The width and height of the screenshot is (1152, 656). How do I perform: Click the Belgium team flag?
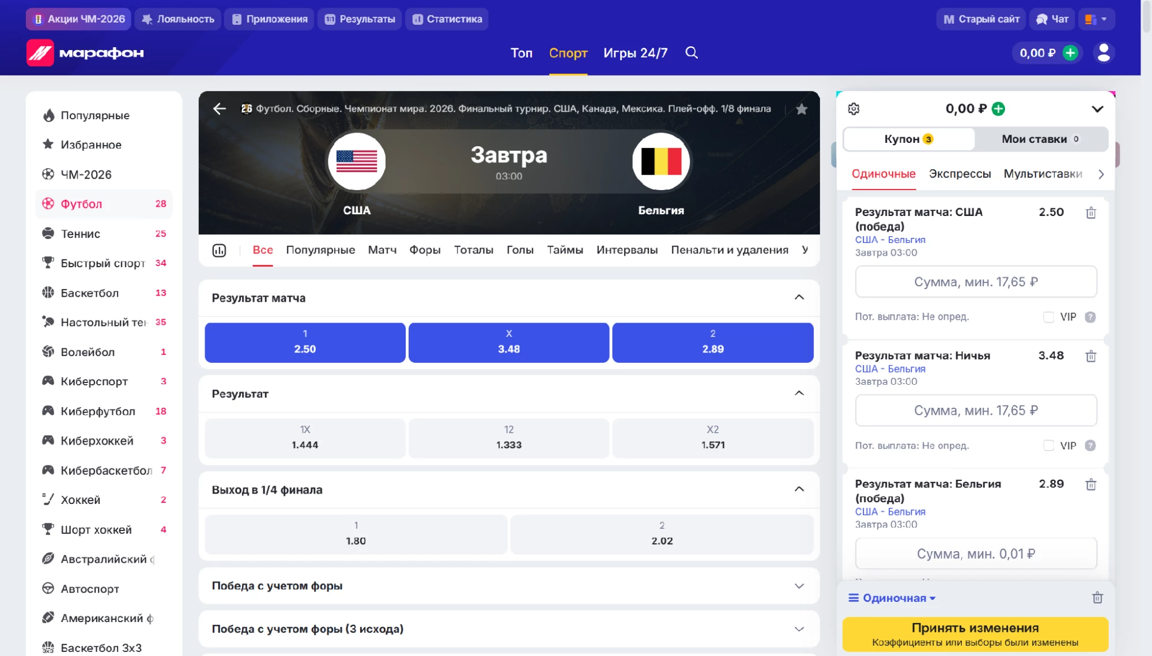[x=661, y=161]
